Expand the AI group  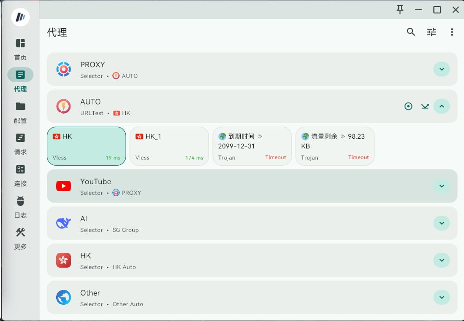[442, 223]
